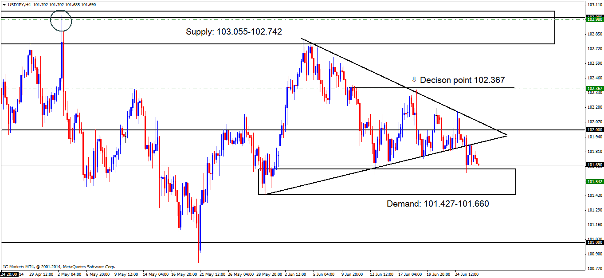
Task: Click the current price tag 101.690
Action: click(x=595, y=165)
